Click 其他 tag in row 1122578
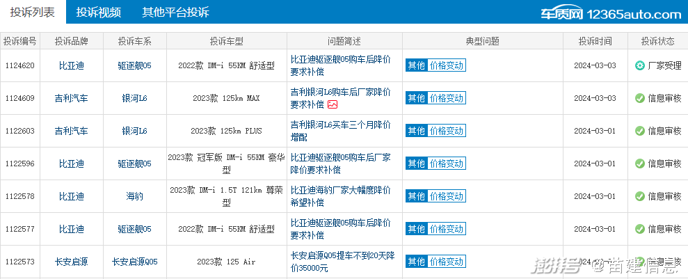Viewport: 688px width, 279px height. point(417,196)
